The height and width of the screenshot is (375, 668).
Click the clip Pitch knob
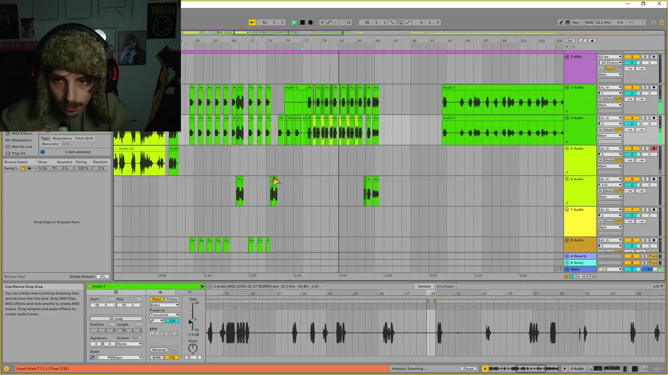(193, 348)
